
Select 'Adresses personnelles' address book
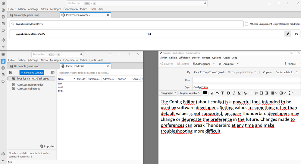coord(30,85)
